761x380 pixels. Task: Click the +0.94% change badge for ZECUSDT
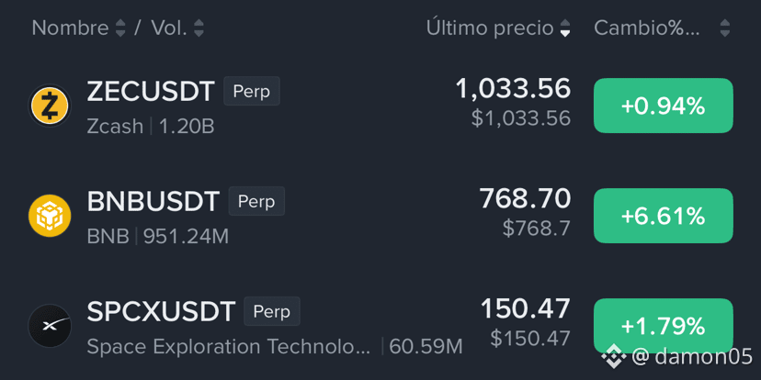point(663,106)
